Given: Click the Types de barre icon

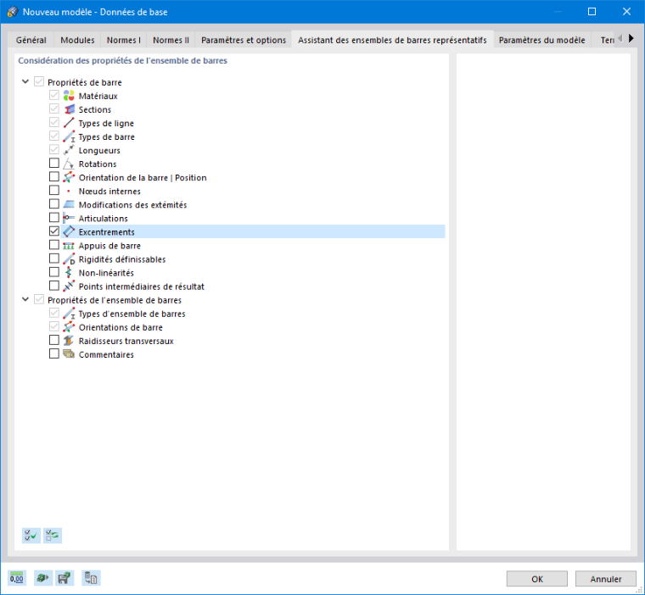Looking at the screenshot, I should tap(69, 136).
